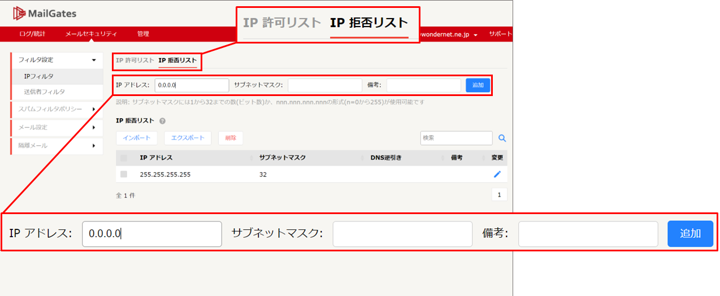Screen dimensions: 720x296
Task: Open the サポート menu in the top bar
Action: pyautogui.click(x=501, y=34)
